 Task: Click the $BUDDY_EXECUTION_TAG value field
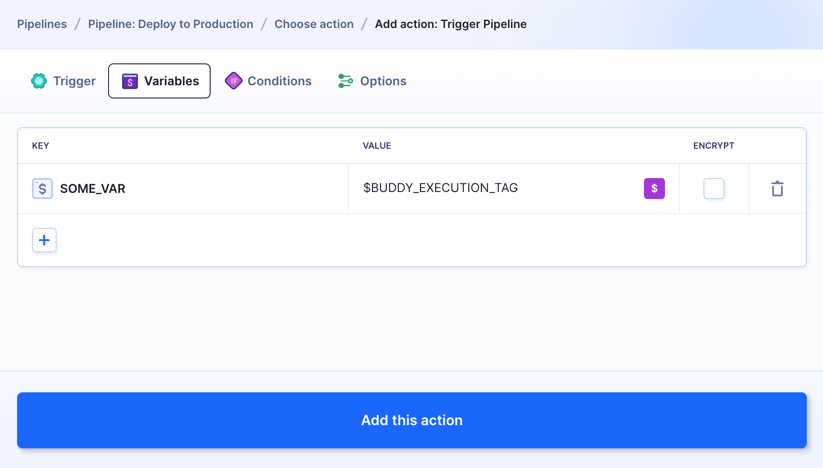click(482, 188)
